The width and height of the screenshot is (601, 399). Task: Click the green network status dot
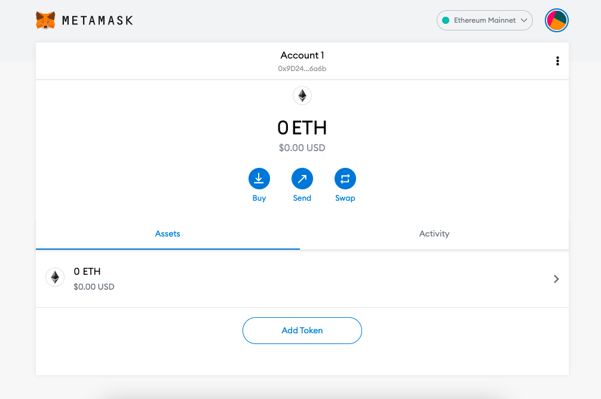(x=446, y=20)
